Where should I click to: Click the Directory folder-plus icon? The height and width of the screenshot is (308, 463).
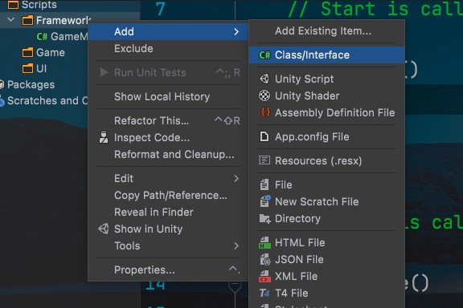(x=265, y=219)
